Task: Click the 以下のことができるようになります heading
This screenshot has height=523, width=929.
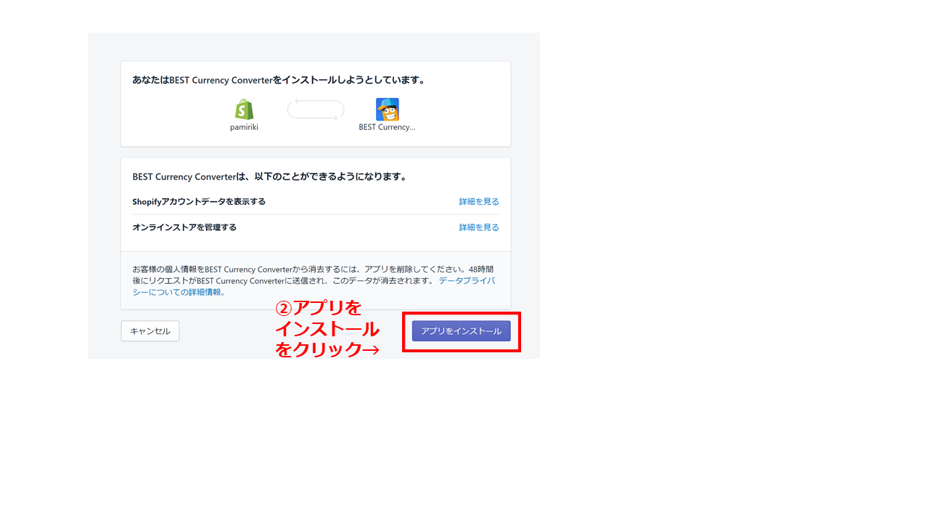Action: pyautogui.click(x=269, y=177)
